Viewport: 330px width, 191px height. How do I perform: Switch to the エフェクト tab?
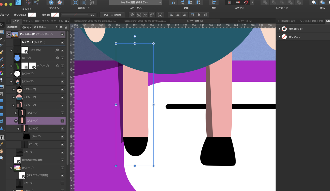[x=57, y=21]
